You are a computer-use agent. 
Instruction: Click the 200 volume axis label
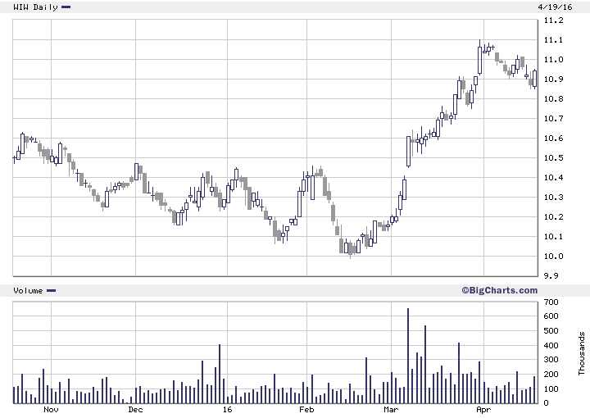click(551, 375)
